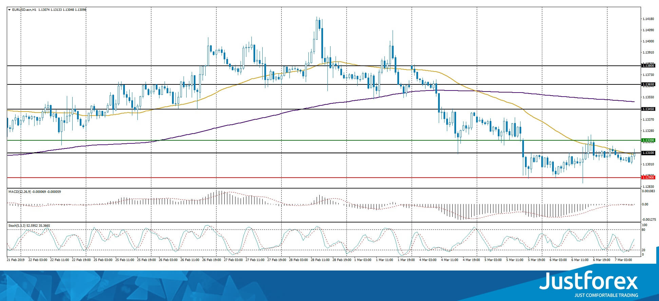Click the 5 Mar 19:00 time label
The height and width of the screenshot is (301, 659).
(x=537, y=260)
